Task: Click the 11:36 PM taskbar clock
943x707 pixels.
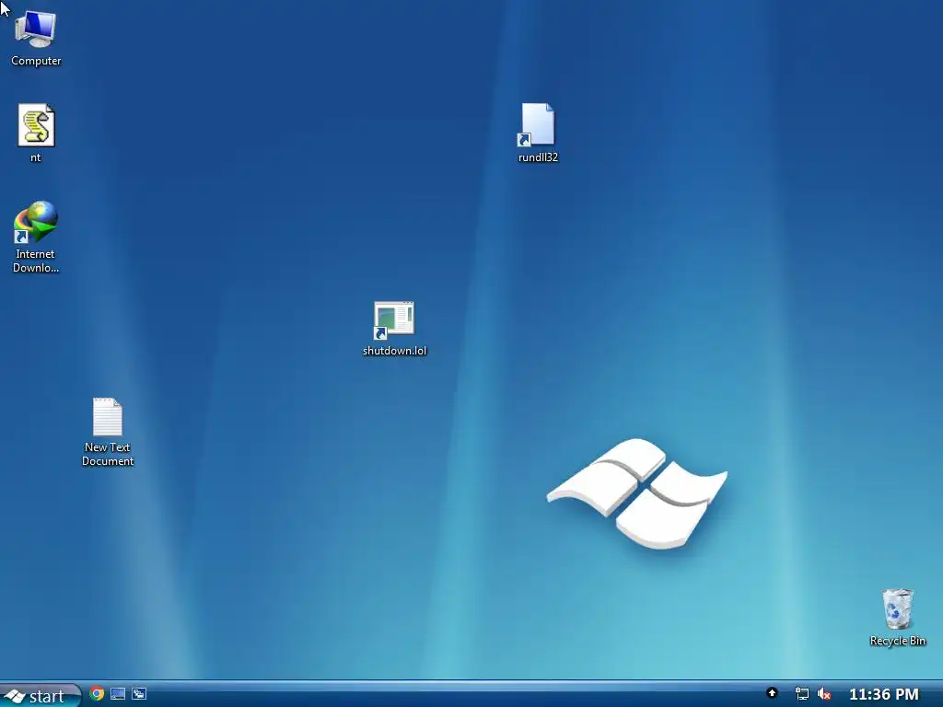Action: pos(883,694)
